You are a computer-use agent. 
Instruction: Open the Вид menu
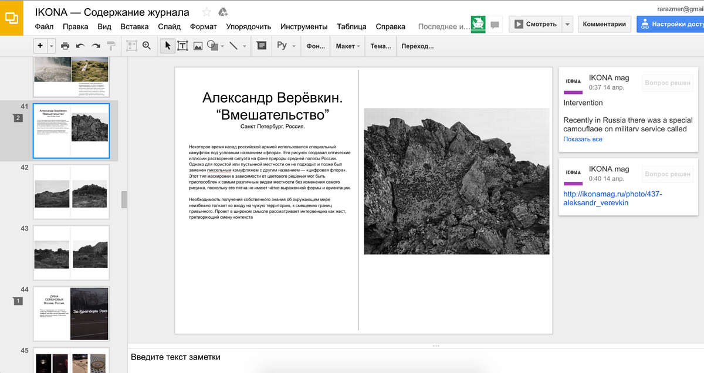[x=104, y=26]
